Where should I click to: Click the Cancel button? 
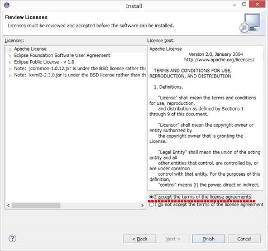point(244,239)
